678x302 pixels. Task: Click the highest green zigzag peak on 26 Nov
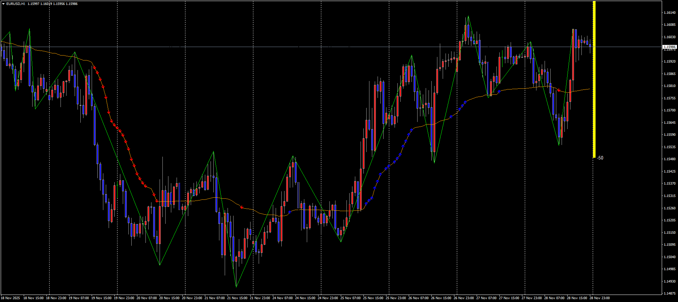(468, 16)
